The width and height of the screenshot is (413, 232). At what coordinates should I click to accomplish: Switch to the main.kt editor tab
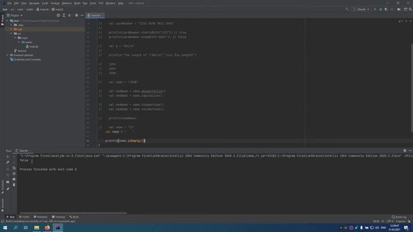click(95, 15)
